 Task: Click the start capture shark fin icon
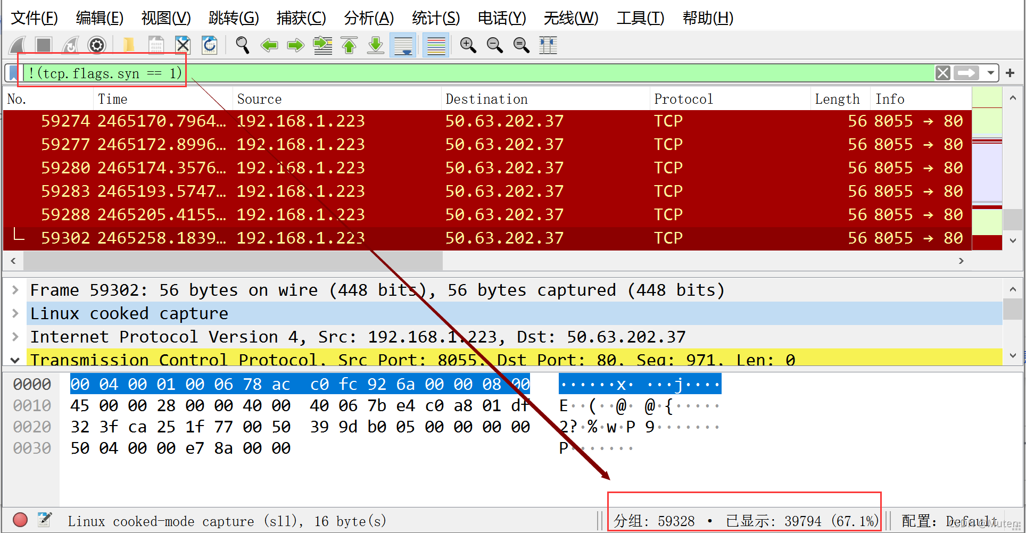coord(18,45)
